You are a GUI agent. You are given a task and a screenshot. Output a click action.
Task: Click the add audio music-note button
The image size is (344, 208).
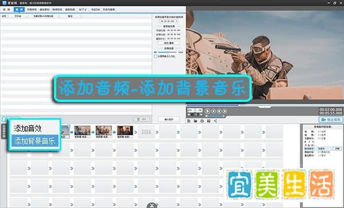(6, 119)
